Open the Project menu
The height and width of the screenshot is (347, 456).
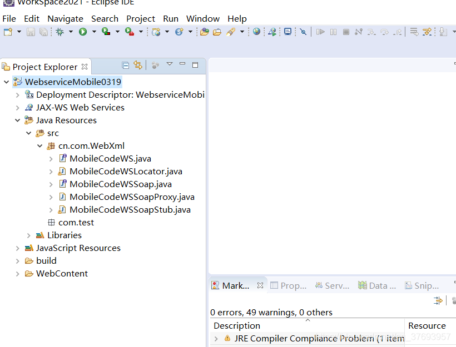(x=141, y=18)
